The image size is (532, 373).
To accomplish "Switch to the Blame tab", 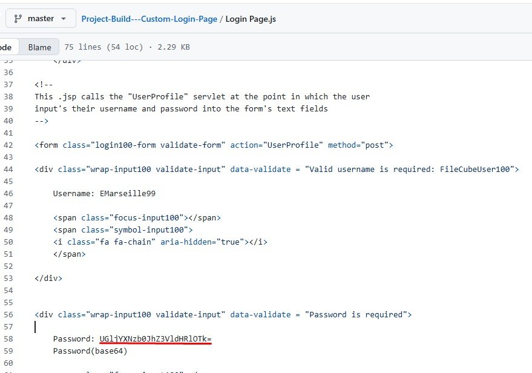I will pos(39,47).
